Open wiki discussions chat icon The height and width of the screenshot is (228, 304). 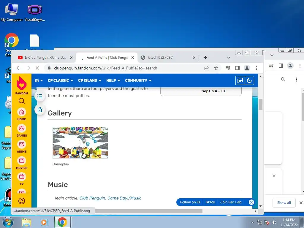(x=240, y=80)
